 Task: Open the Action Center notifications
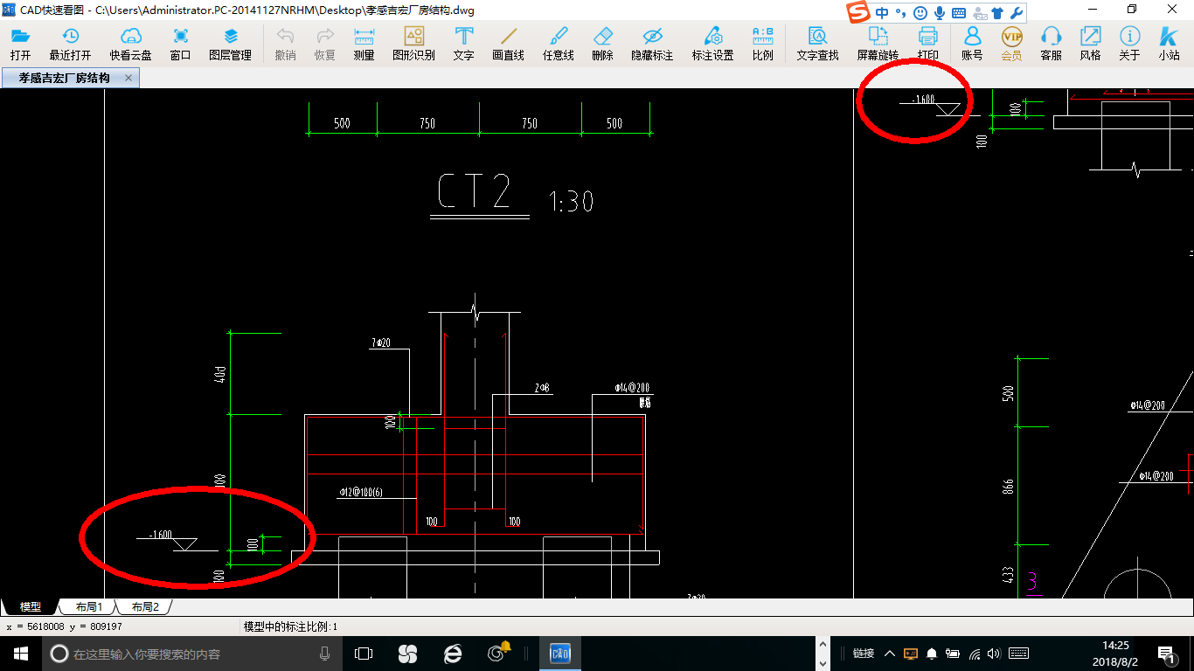tap(1165, 654)
